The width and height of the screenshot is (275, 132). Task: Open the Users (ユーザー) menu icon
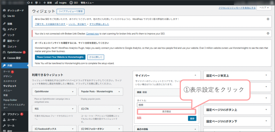click(x=4, y=120)
